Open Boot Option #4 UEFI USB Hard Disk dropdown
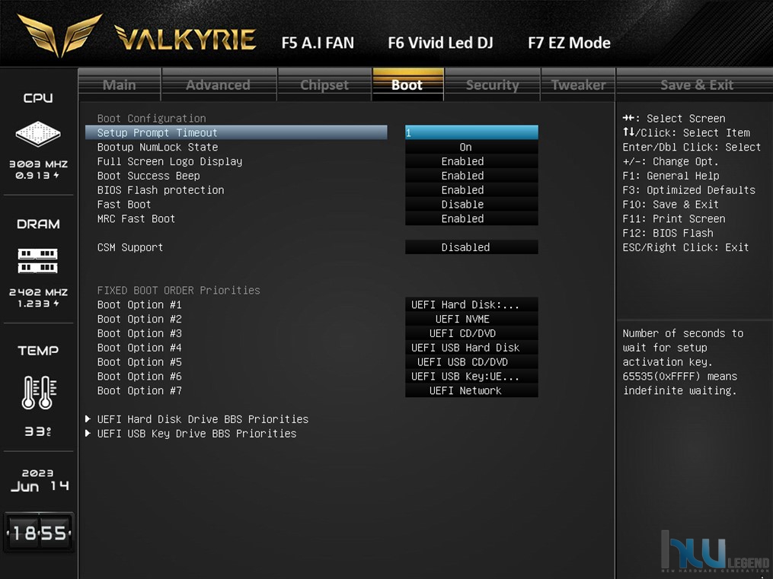 pos(471,348)
